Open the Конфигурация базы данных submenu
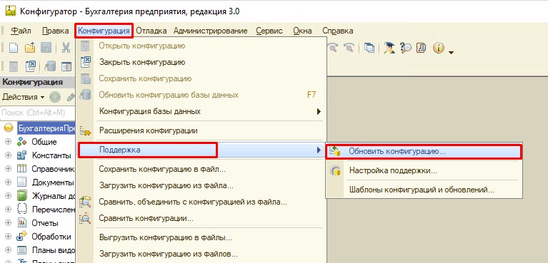This screenshot has width=548, height=263. 201,111
